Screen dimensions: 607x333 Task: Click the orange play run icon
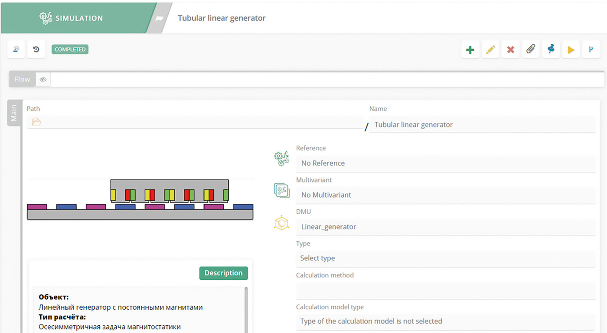coord(571,50)
